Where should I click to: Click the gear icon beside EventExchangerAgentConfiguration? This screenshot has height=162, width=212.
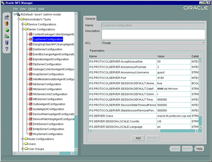coord(31,54)
